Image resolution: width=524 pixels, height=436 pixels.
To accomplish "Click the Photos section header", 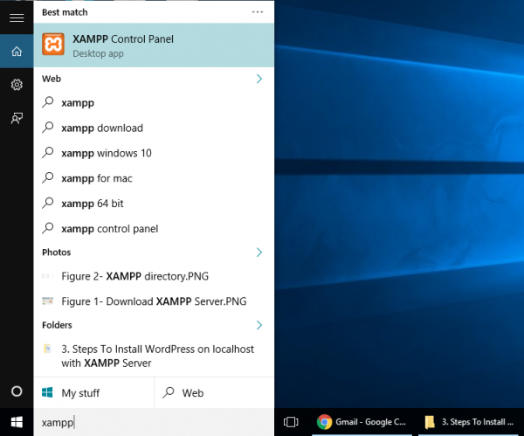I will click(x=57, y=253).
